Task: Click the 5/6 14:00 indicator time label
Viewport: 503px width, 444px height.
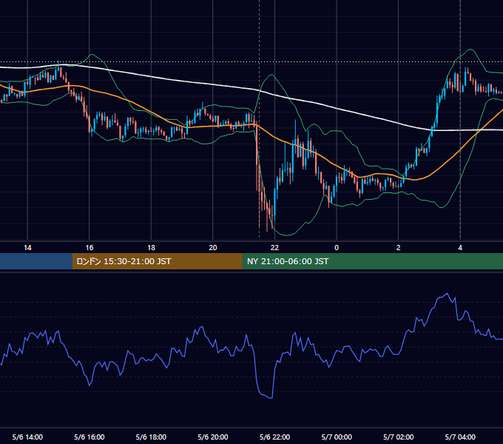Action: (27, 437)
